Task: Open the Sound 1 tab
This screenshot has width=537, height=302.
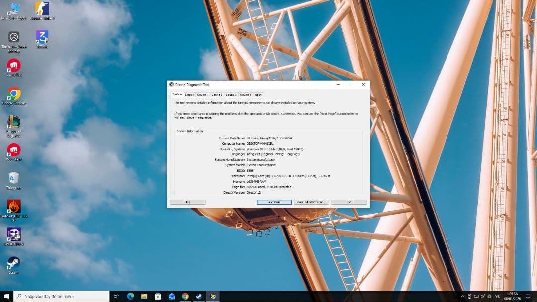Action: (x=202, y=95)
